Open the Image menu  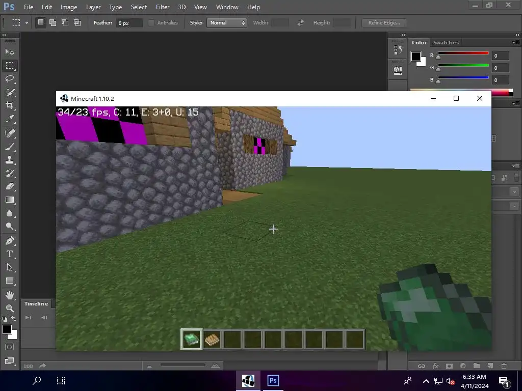[69, 7]
